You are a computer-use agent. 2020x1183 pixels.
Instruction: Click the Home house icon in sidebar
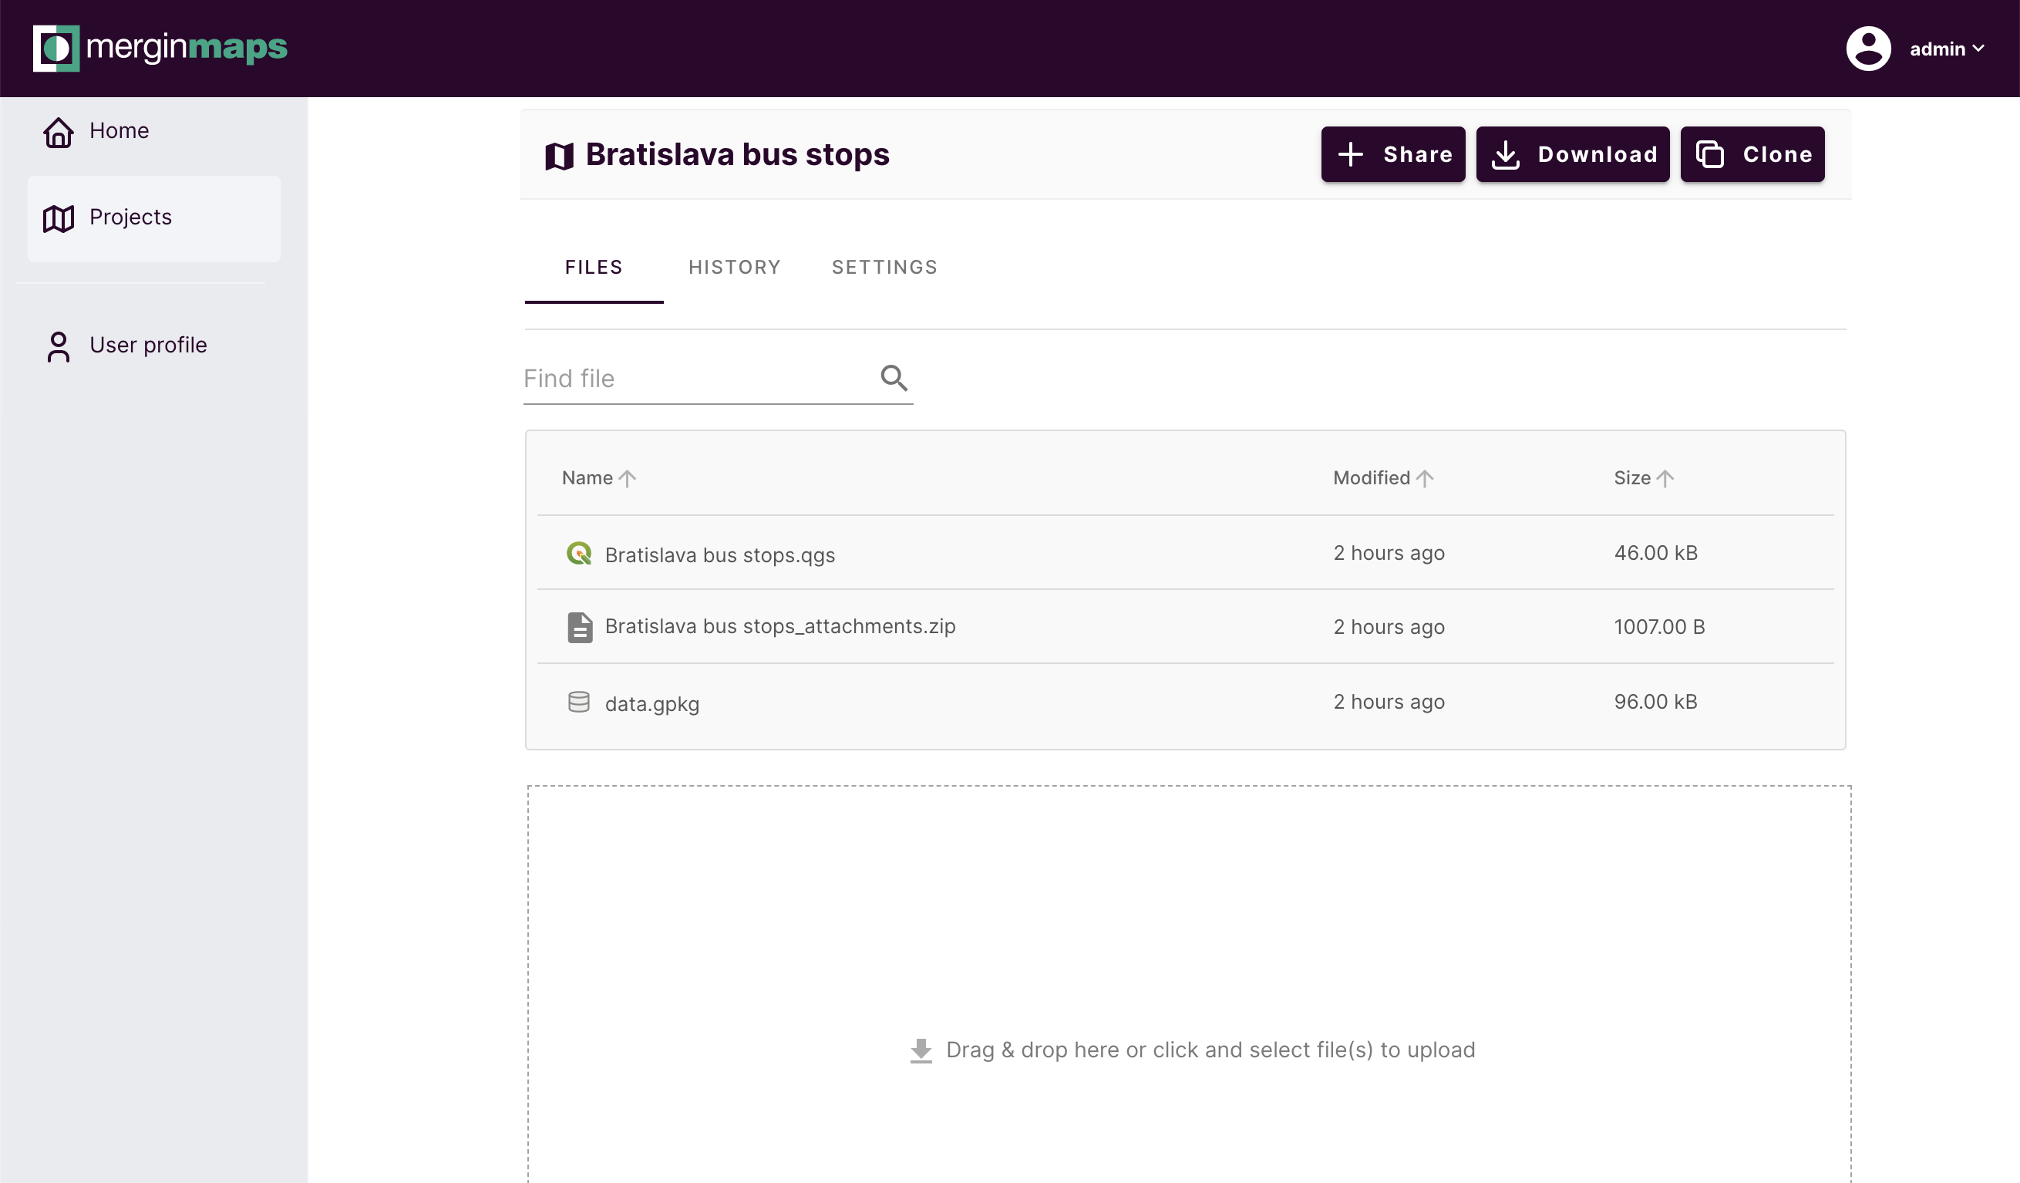coord(59,132)
